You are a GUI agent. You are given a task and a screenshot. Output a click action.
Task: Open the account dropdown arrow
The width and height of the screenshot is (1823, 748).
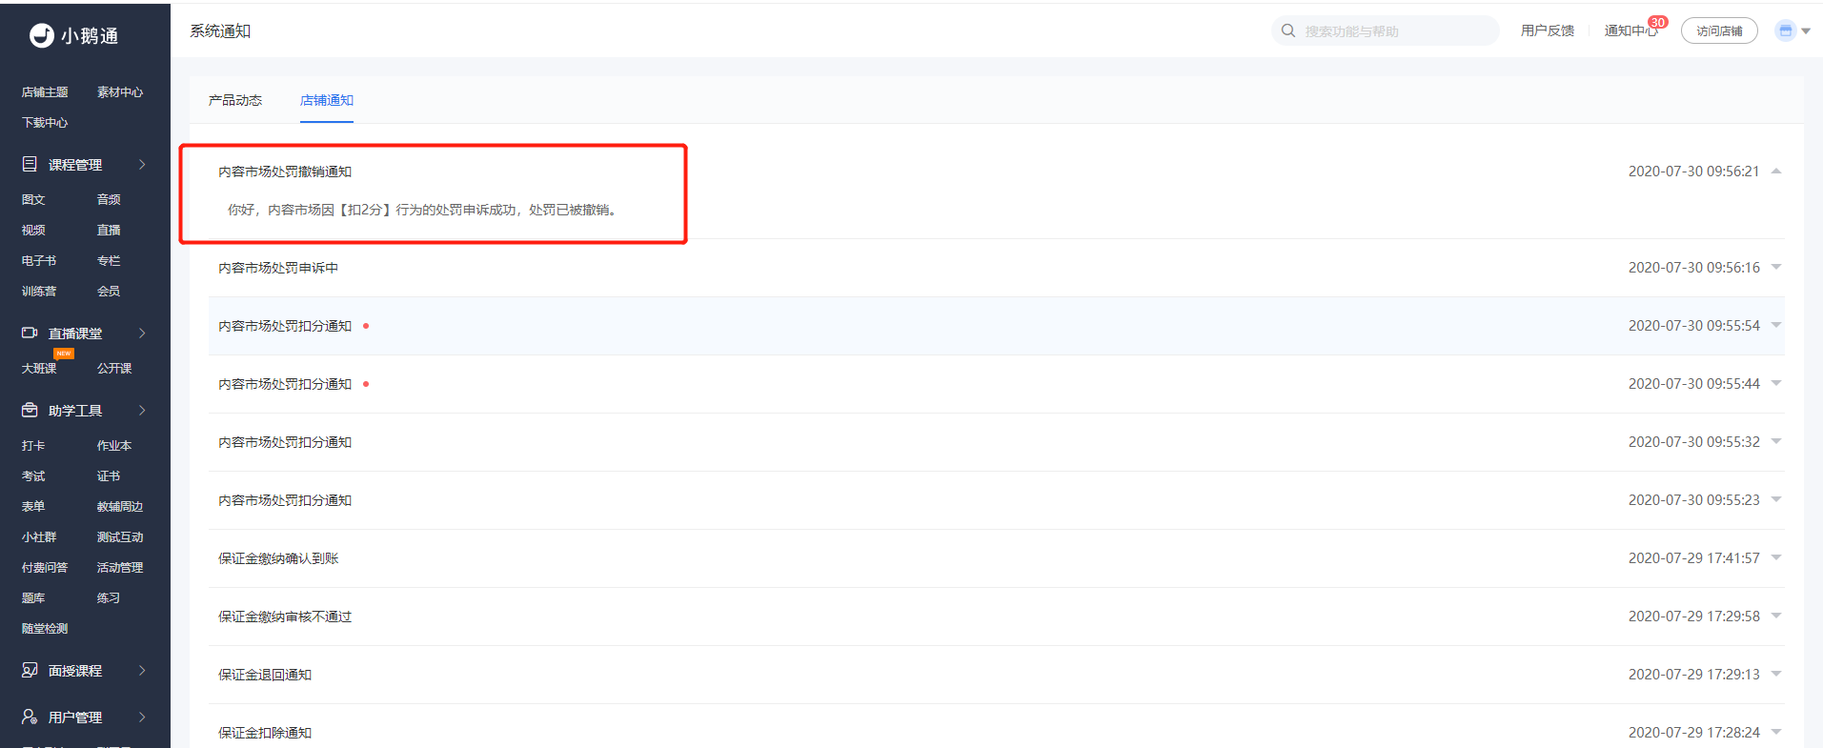coord(1806,30)
